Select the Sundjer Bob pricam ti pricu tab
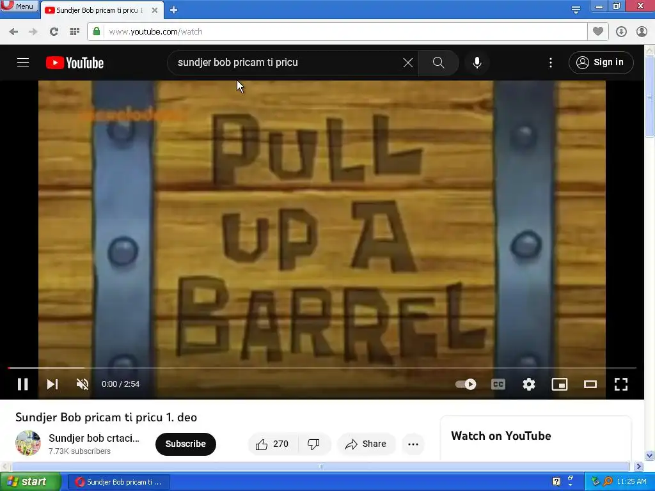Image resolution: width=655 pixels, height=491 pixels. pos(99,10)
